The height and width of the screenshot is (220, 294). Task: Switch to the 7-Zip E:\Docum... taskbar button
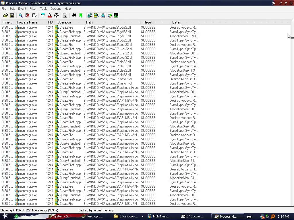coord(192,217)
